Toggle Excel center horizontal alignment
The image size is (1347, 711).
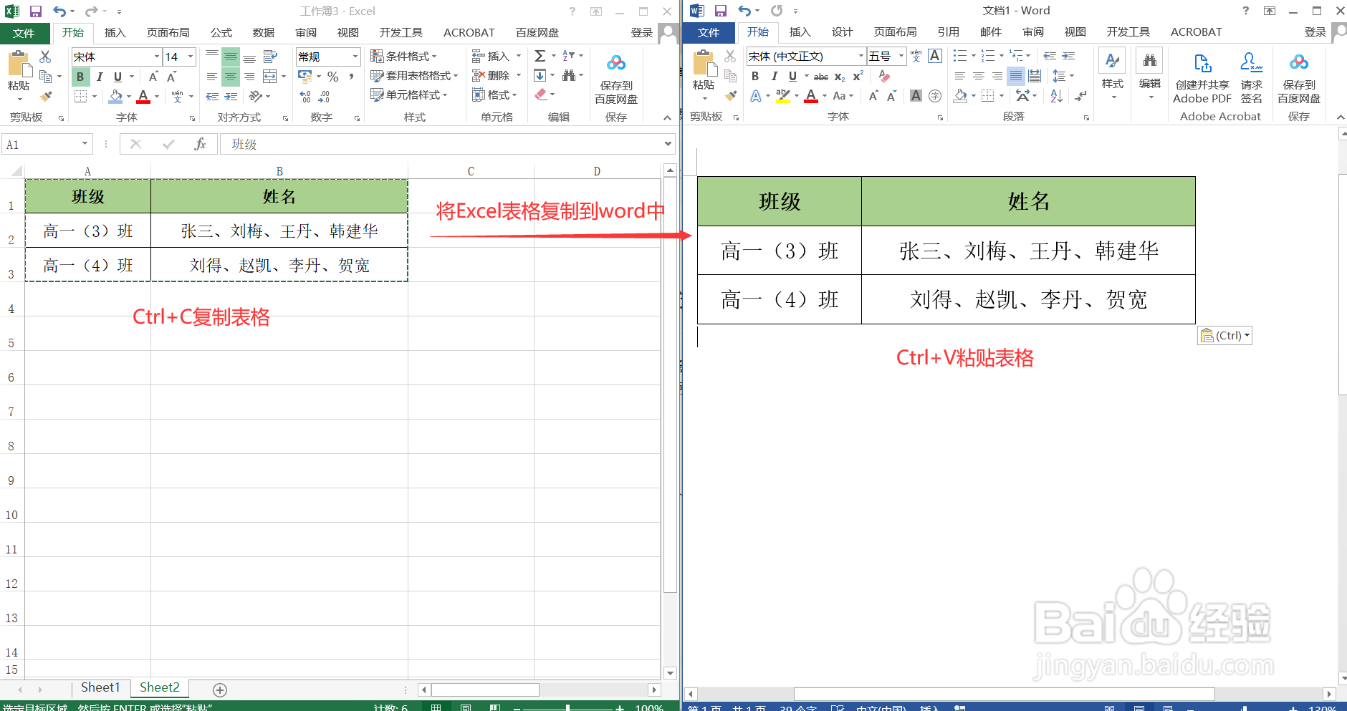tap(231, 77)
